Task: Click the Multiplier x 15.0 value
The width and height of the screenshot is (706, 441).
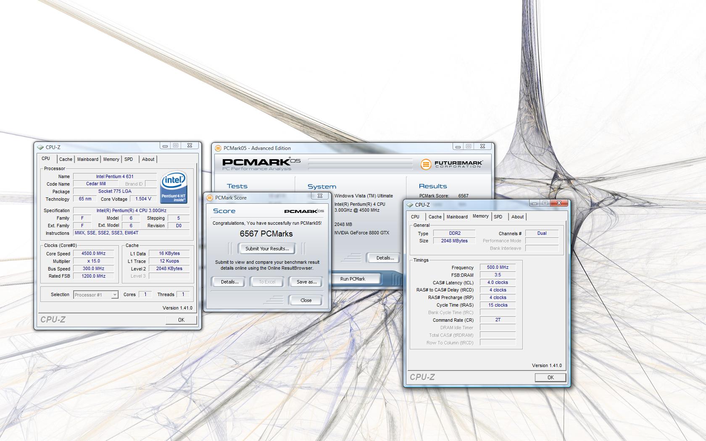Action: tap(94, 261)
